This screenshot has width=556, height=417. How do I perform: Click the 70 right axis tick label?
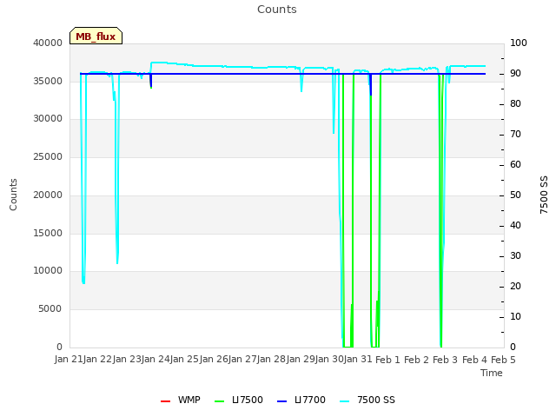515,135
